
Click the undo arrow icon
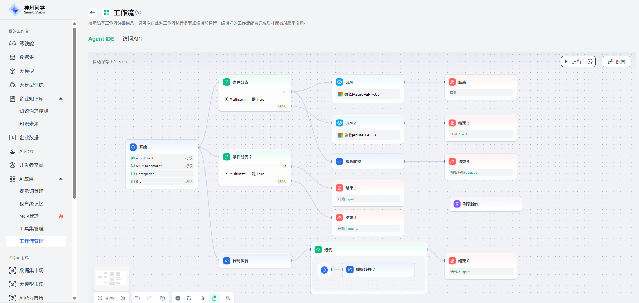(x=137, y=298)
